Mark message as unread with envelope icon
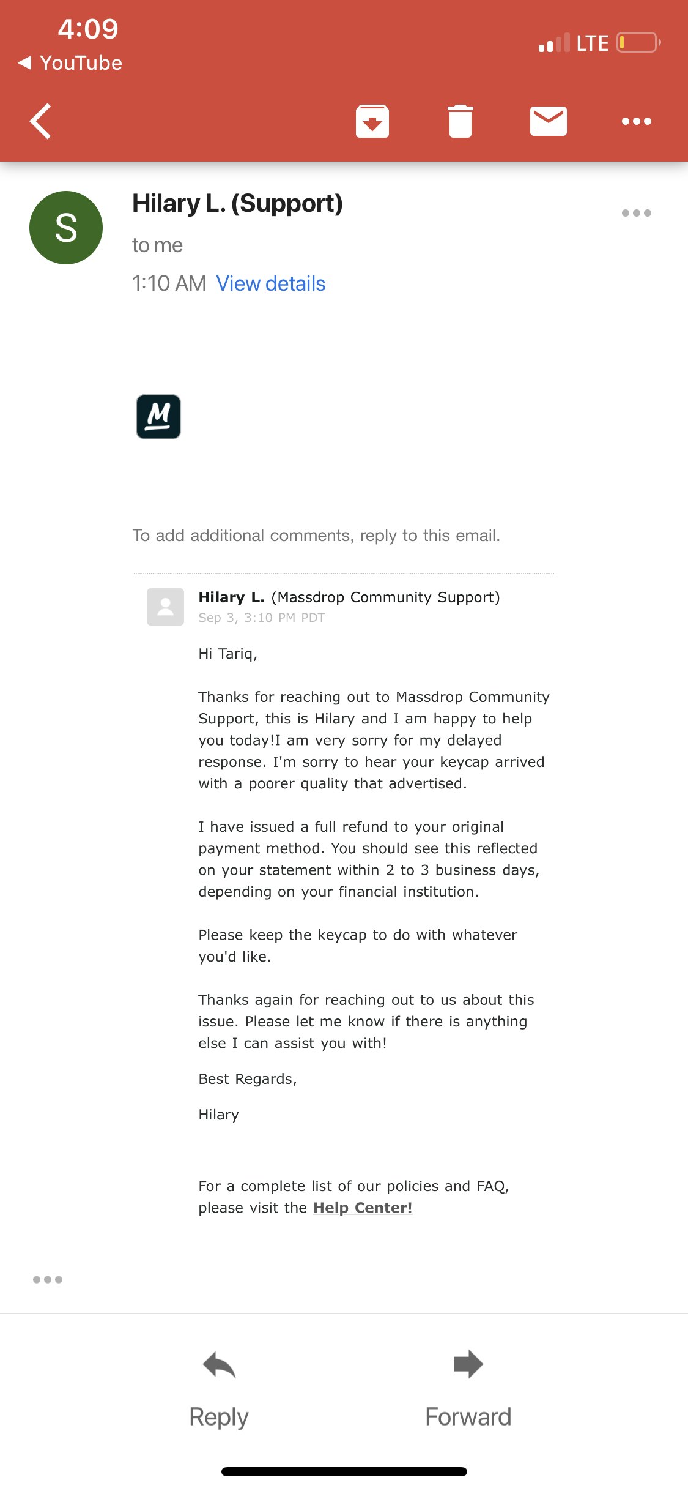This screenshot has height=1491, width=688. pyautogui.click(x=548, y=121)
